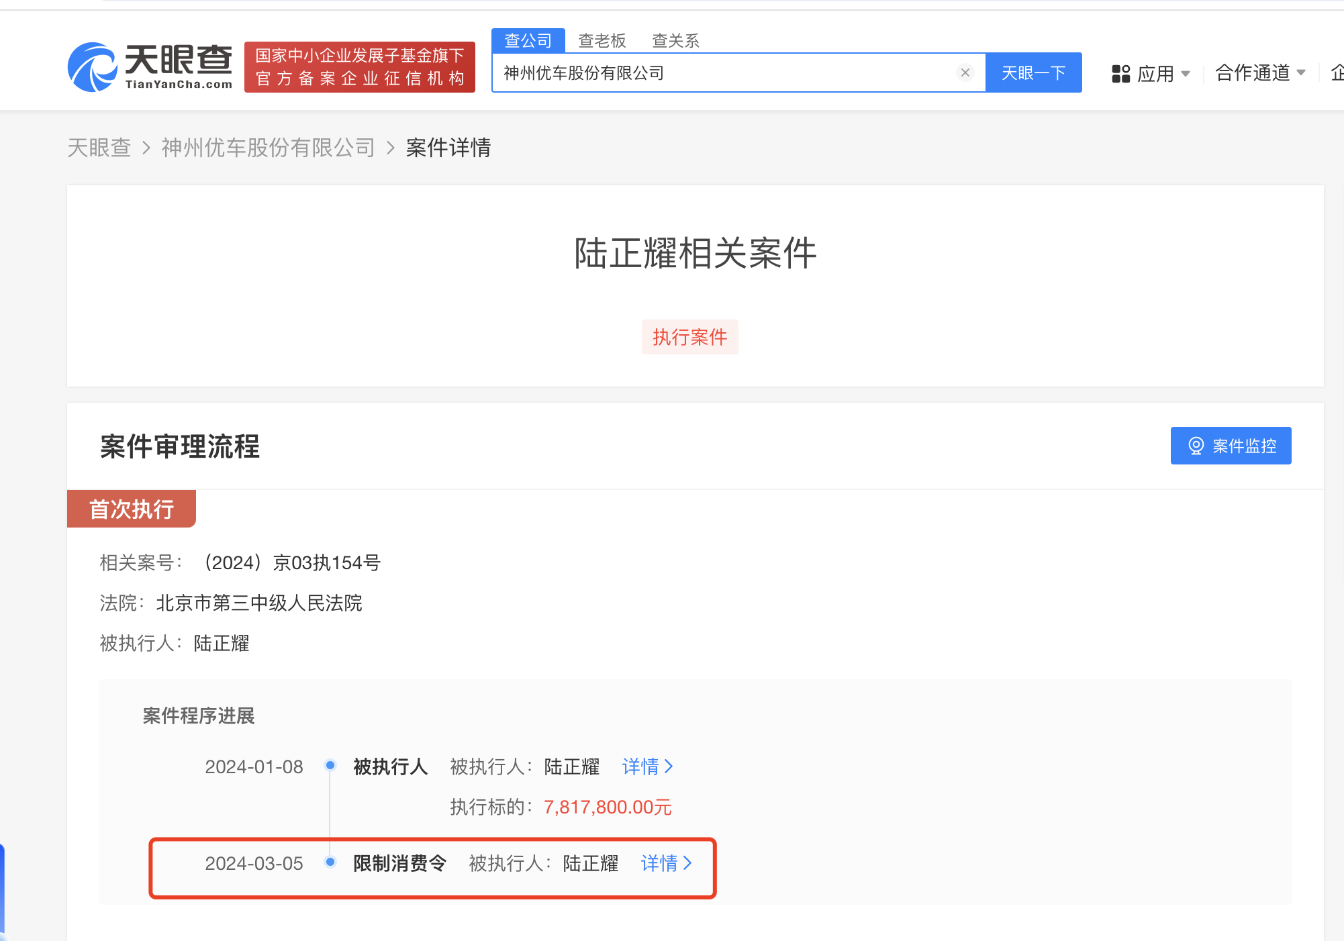Open 详情 link for 限制消费令 entry
The image size is (1344, 941).
click(x=667, y=863)
